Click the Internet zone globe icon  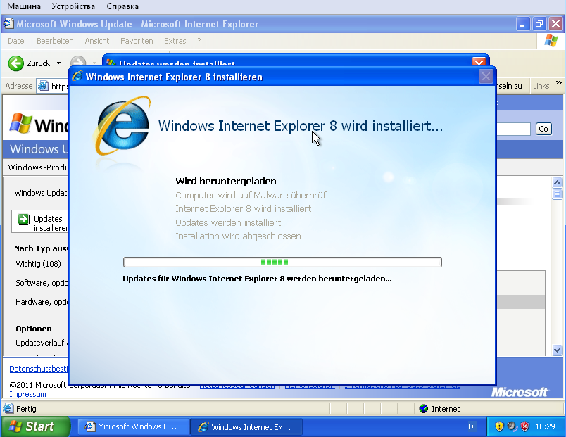[x=423, y=408]
